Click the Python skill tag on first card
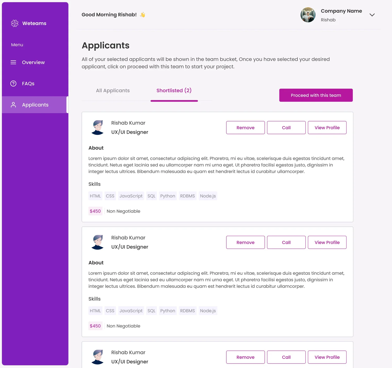This screenshot has width=392, height=368. point(168,196)
